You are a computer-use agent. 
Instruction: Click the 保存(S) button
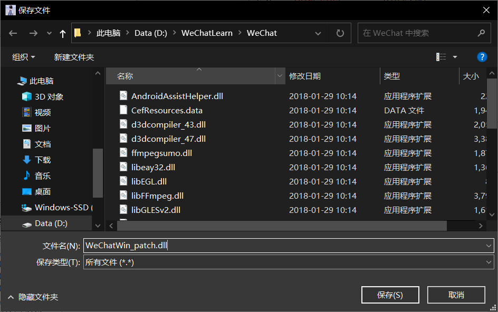pos(390,295)
